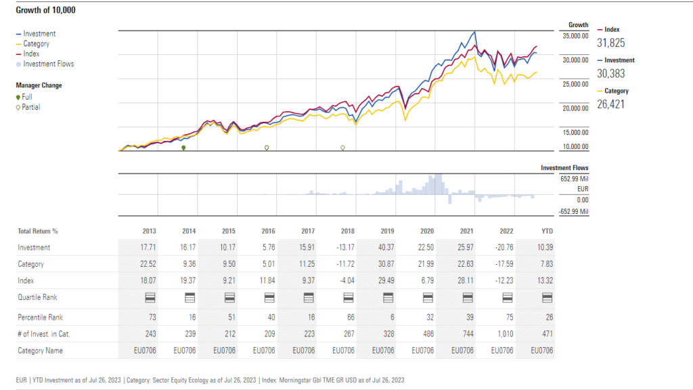Toggle the Category series in left legend
693x390 pixels.
point(36,44)
